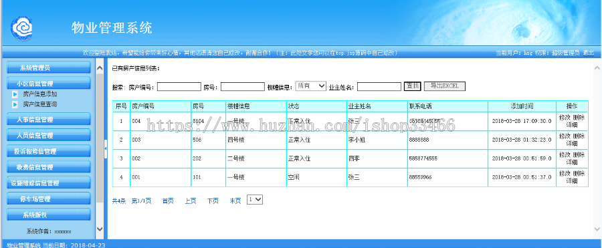Click phone number 5858774555 cell
The image size is (602, 248).
coord(447,158)
